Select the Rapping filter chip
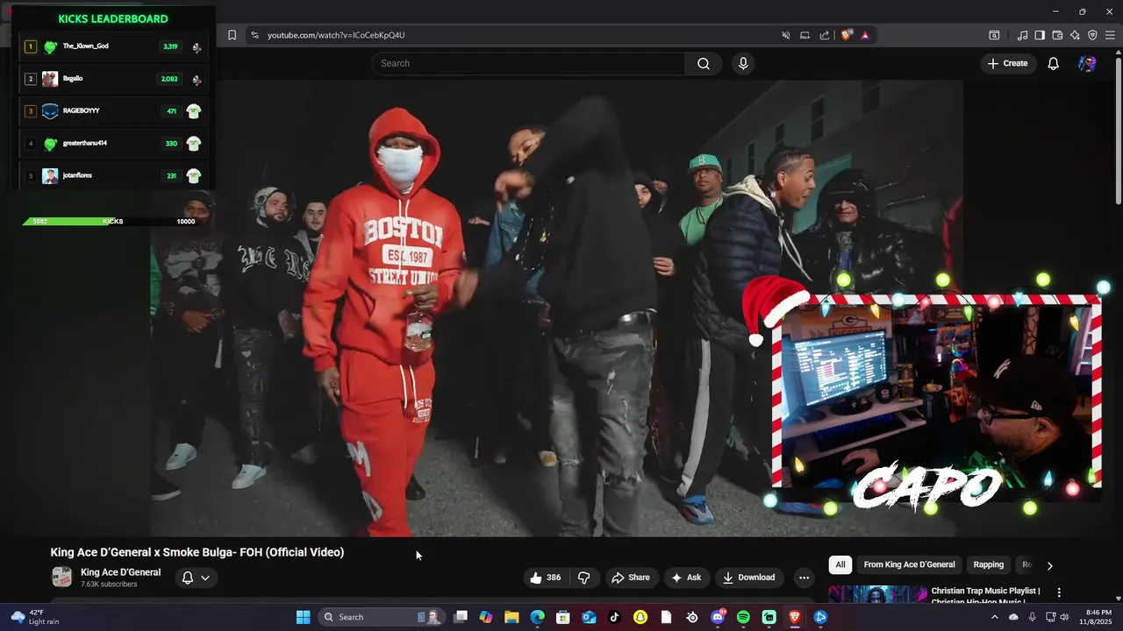1123x631 pixels. click(x=988, y=564)
